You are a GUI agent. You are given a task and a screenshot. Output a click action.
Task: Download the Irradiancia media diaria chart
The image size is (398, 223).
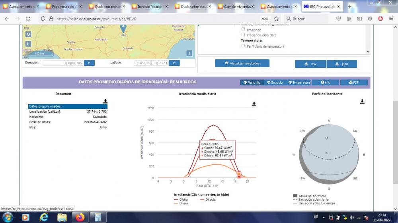(254, 104)
